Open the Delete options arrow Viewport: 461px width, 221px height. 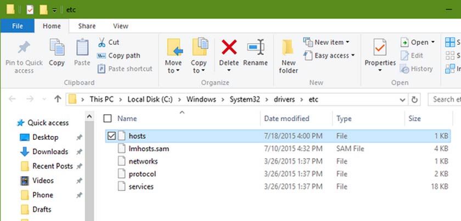[x=229, y=70]
